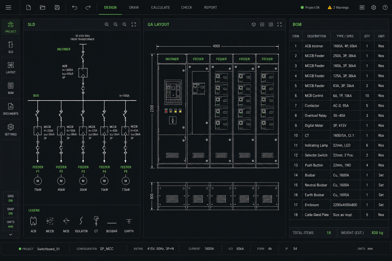Click the red indicating lamp on the INCOMER panel
Image resolution: width=392 pixels, height=261 pixels.
coord(166,111)
